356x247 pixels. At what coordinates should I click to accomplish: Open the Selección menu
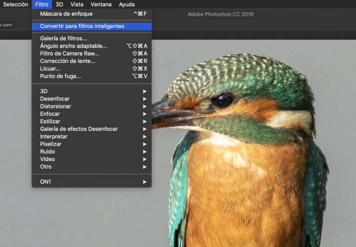15,5
